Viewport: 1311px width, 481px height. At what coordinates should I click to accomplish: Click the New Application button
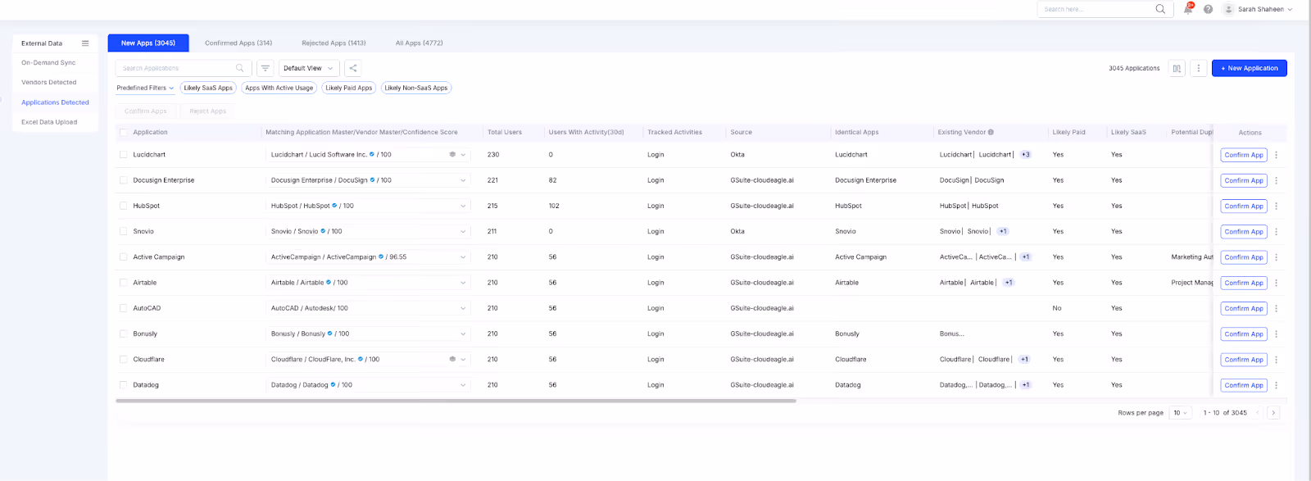1249,68
